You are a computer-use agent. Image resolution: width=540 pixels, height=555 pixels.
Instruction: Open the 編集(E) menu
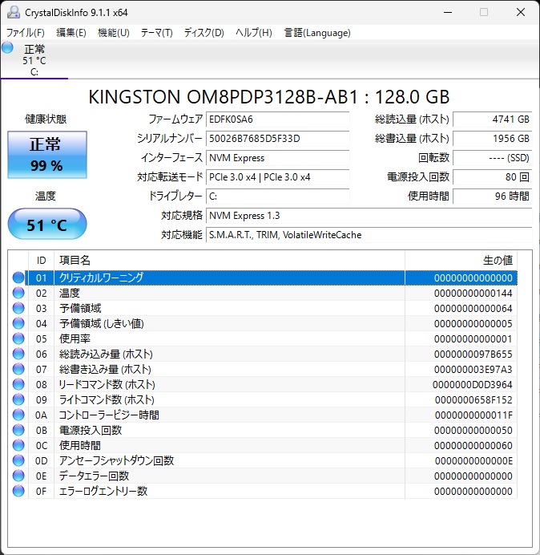click(x=71, y=33)
